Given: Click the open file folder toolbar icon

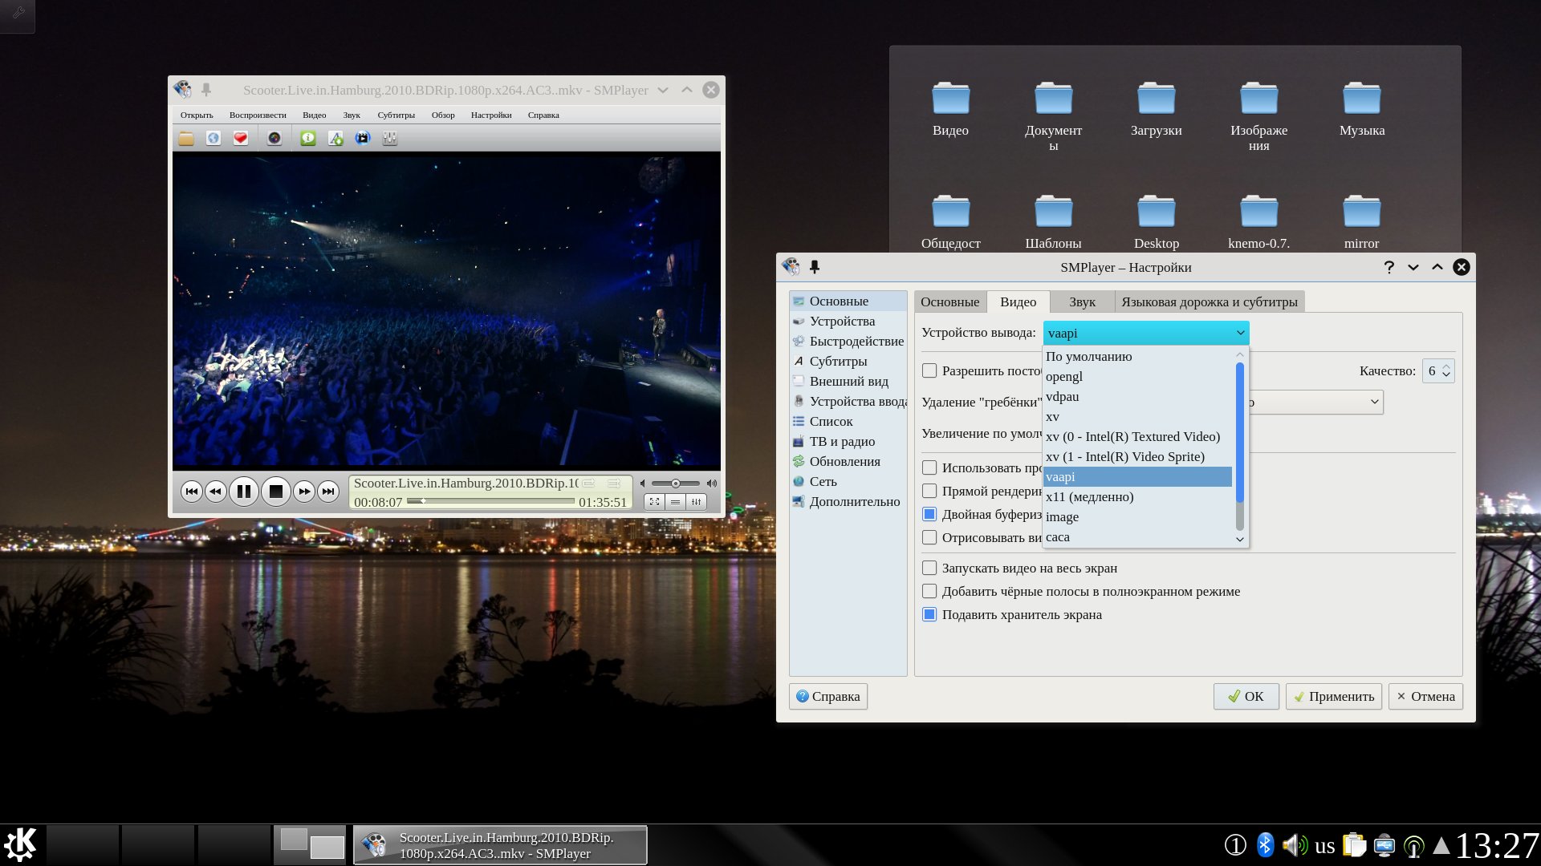Looking at the screenshot, I should (x=186, y=139).
